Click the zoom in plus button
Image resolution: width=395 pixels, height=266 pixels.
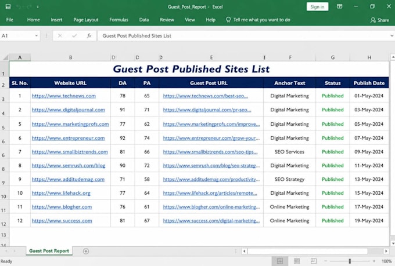coord(374,261)
